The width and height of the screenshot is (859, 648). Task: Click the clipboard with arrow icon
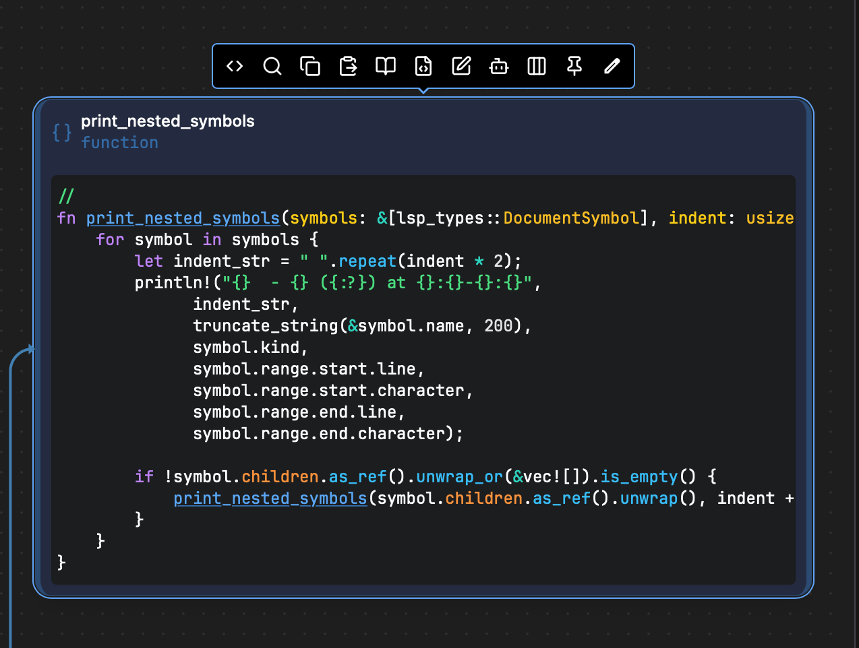click(x=348, y=66)
